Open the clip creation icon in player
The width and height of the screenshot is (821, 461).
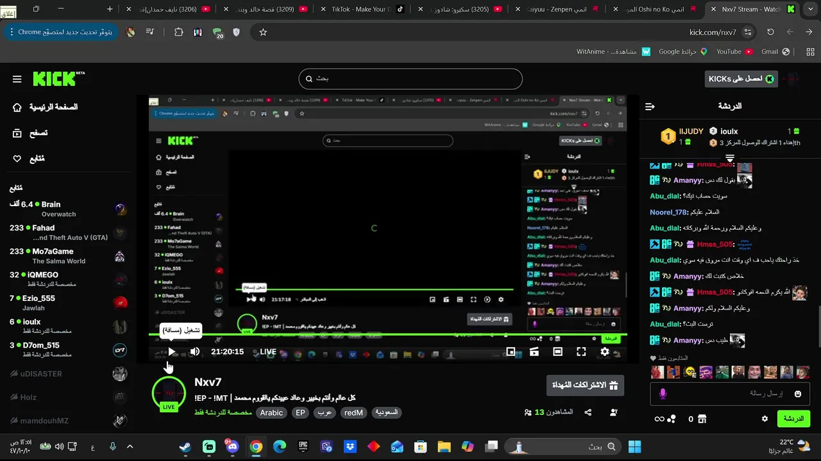pos(534,352)
